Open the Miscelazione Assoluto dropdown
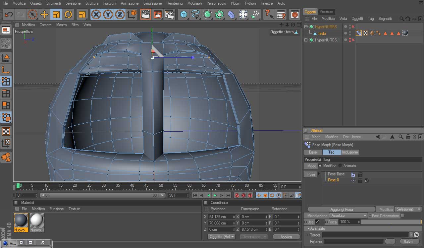 pyautogui.click(x=348, y=216)
